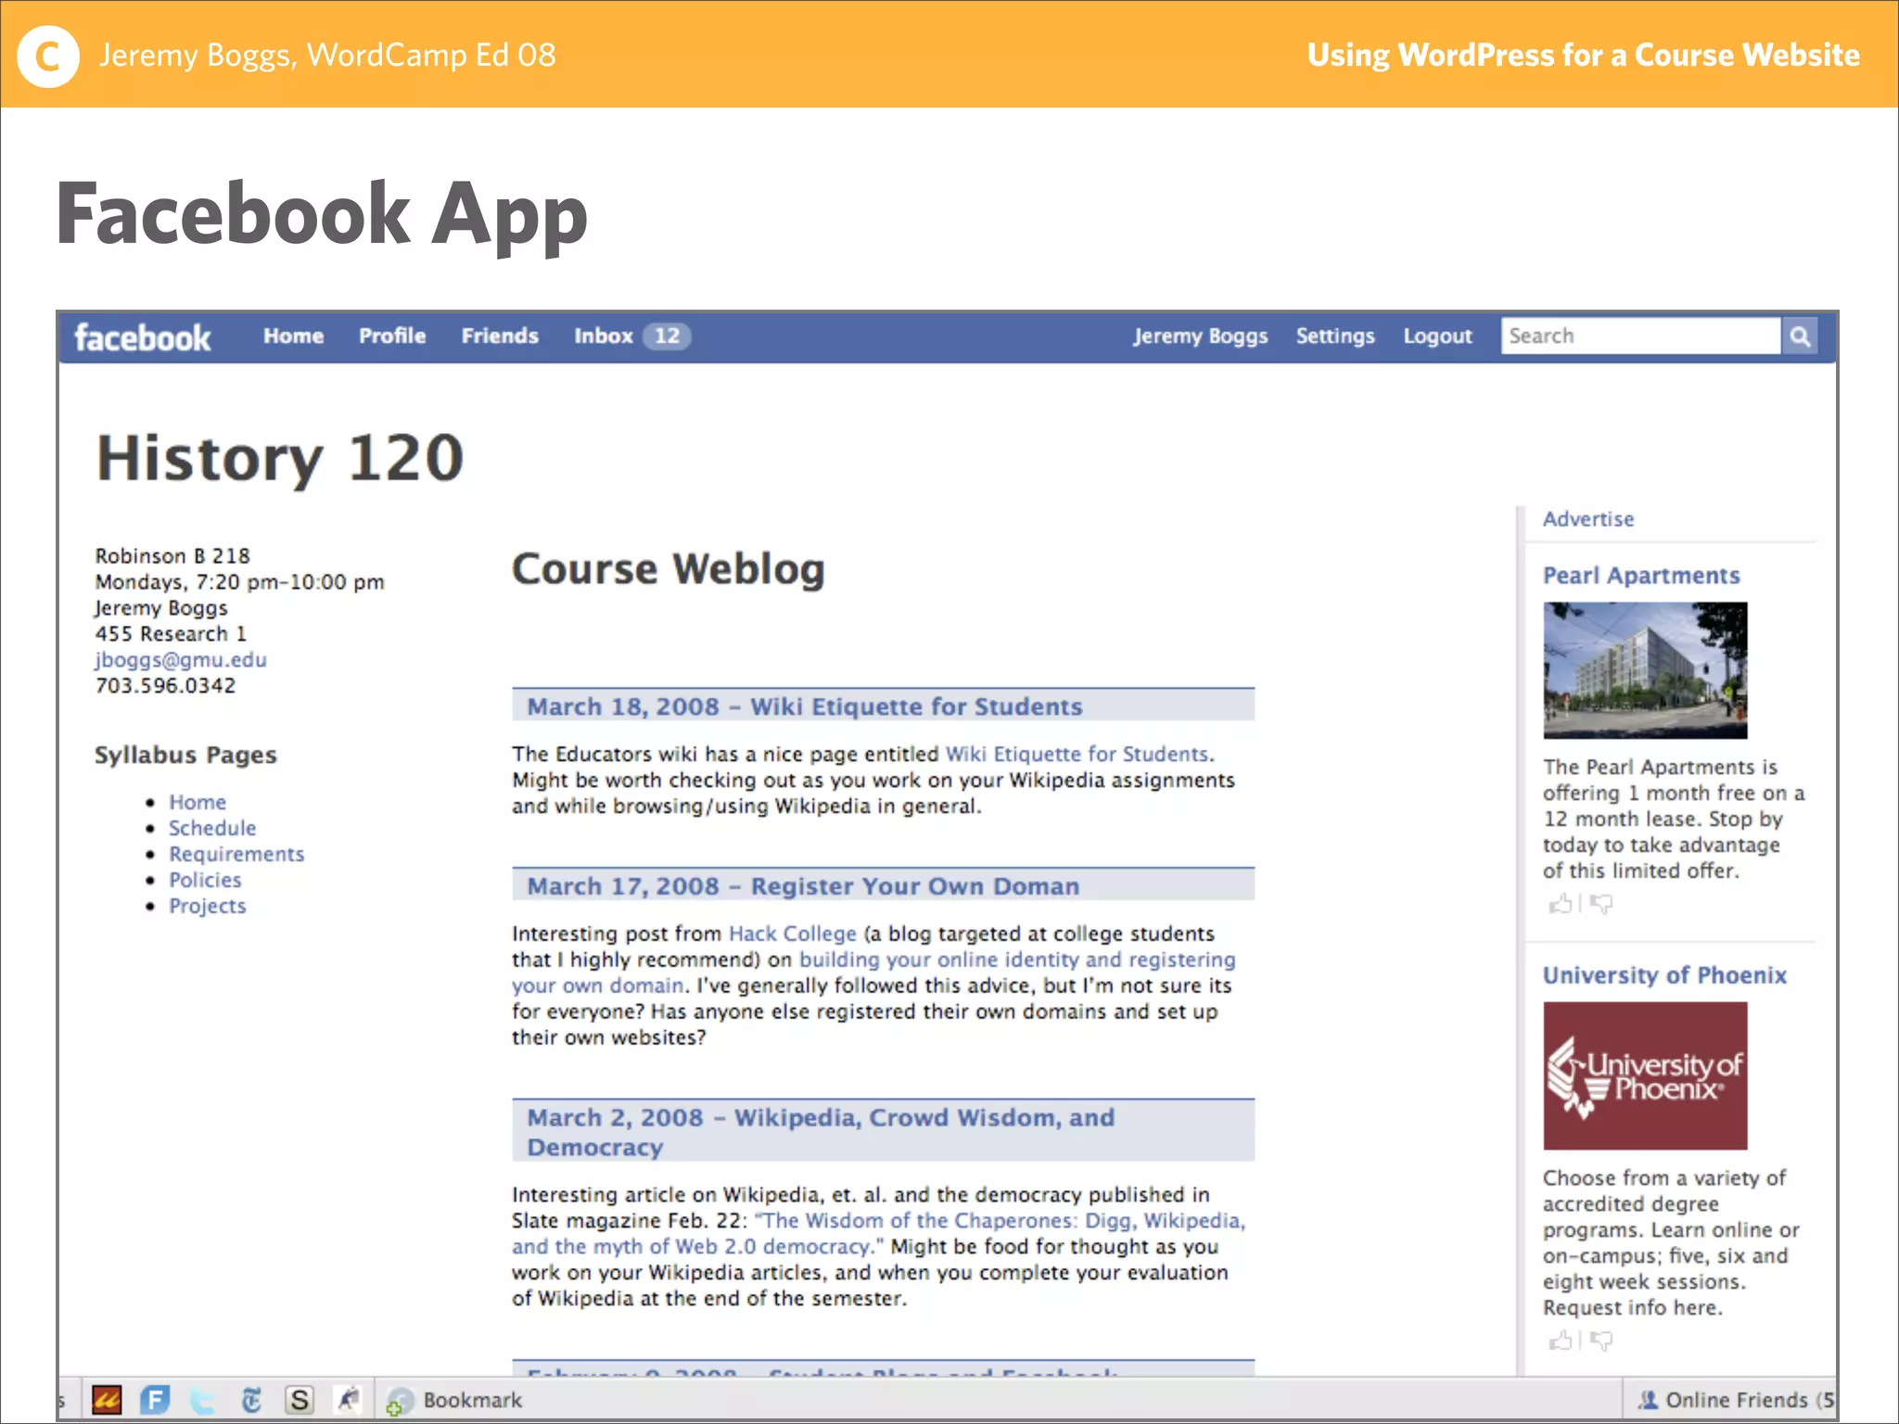
Task: Click the Jeremy Boggs account link
Action: (x=1200, y=337)
